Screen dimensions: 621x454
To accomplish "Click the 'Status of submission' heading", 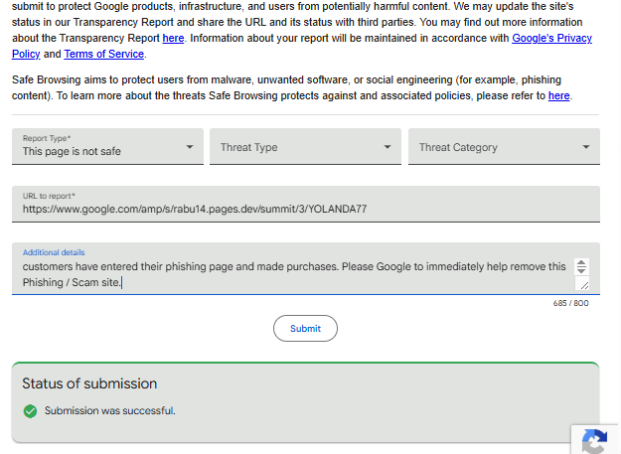I will pos(89,383).
